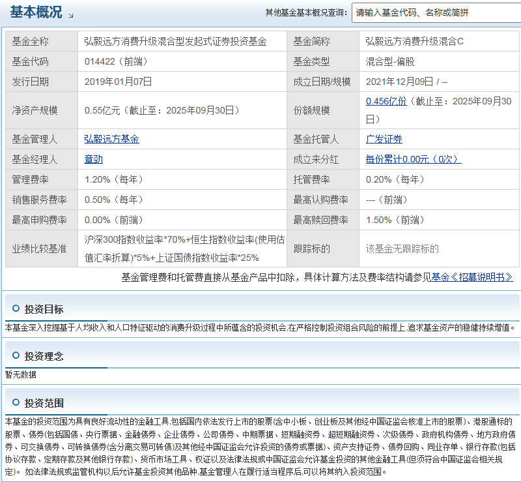The height and width of the screenshot is (482, 521).
Task: Select fund full name 弘毅远方消费升级混合型发起式证券投资基金
Action: click(175, 41)
